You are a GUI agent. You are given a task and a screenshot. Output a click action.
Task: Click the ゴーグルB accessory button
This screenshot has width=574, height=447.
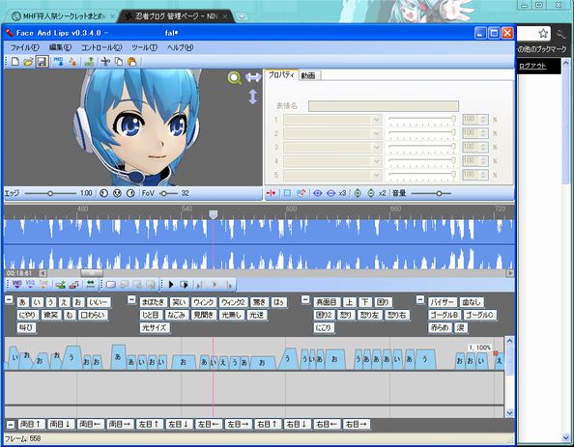pos(445,315)
